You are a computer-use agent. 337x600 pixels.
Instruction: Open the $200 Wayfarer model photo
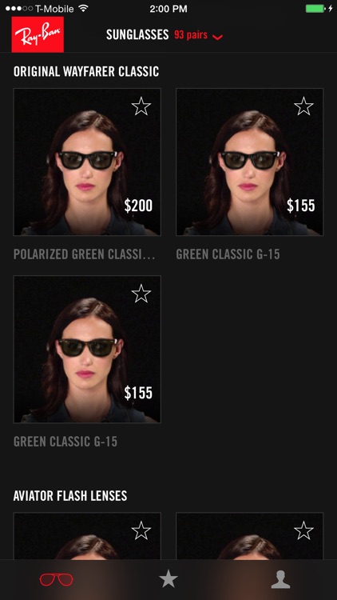(x=87, y=162)
